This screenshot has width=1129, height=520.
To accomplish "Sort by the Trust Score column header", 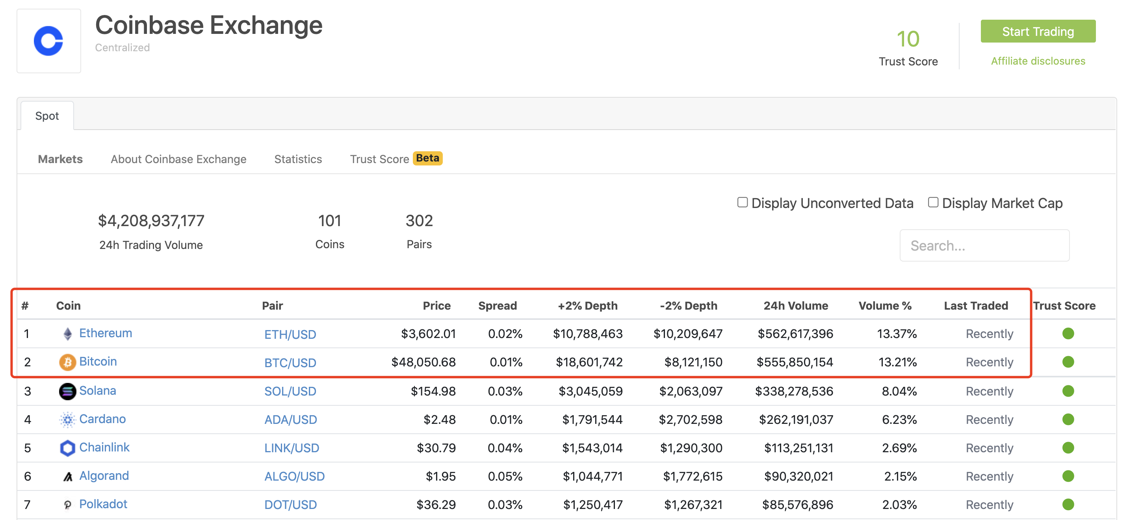I will (x=1064, y=306).
